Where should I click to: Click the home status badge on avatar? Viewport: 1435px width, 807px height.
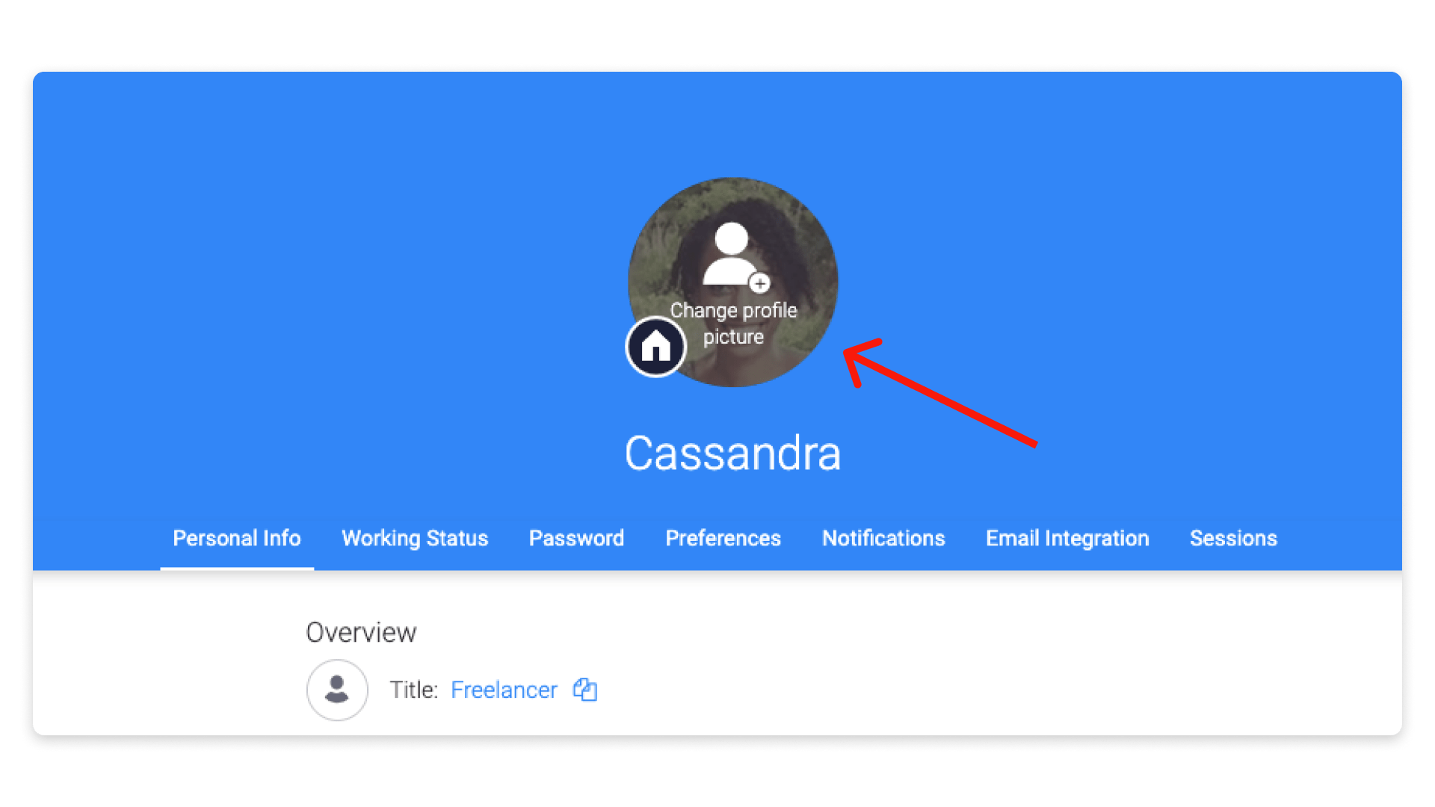click(655, 347)
